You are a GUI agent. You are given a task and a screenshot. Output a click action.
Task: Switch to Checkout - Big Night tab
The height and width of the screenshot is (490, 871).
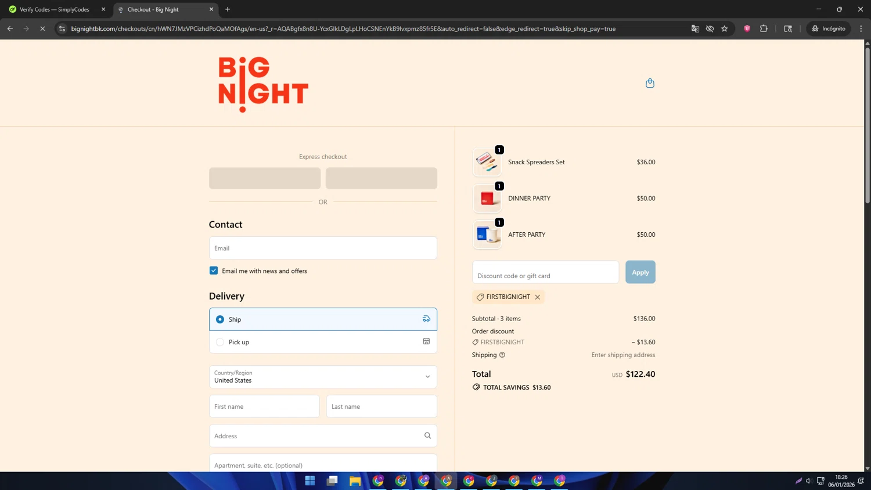165,9
